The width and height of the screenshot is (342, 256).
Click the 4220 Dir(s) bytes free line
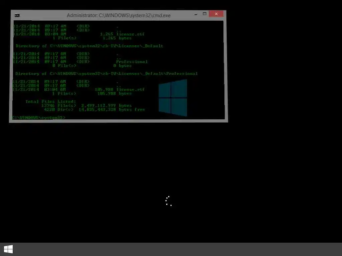tap(95, 109)
